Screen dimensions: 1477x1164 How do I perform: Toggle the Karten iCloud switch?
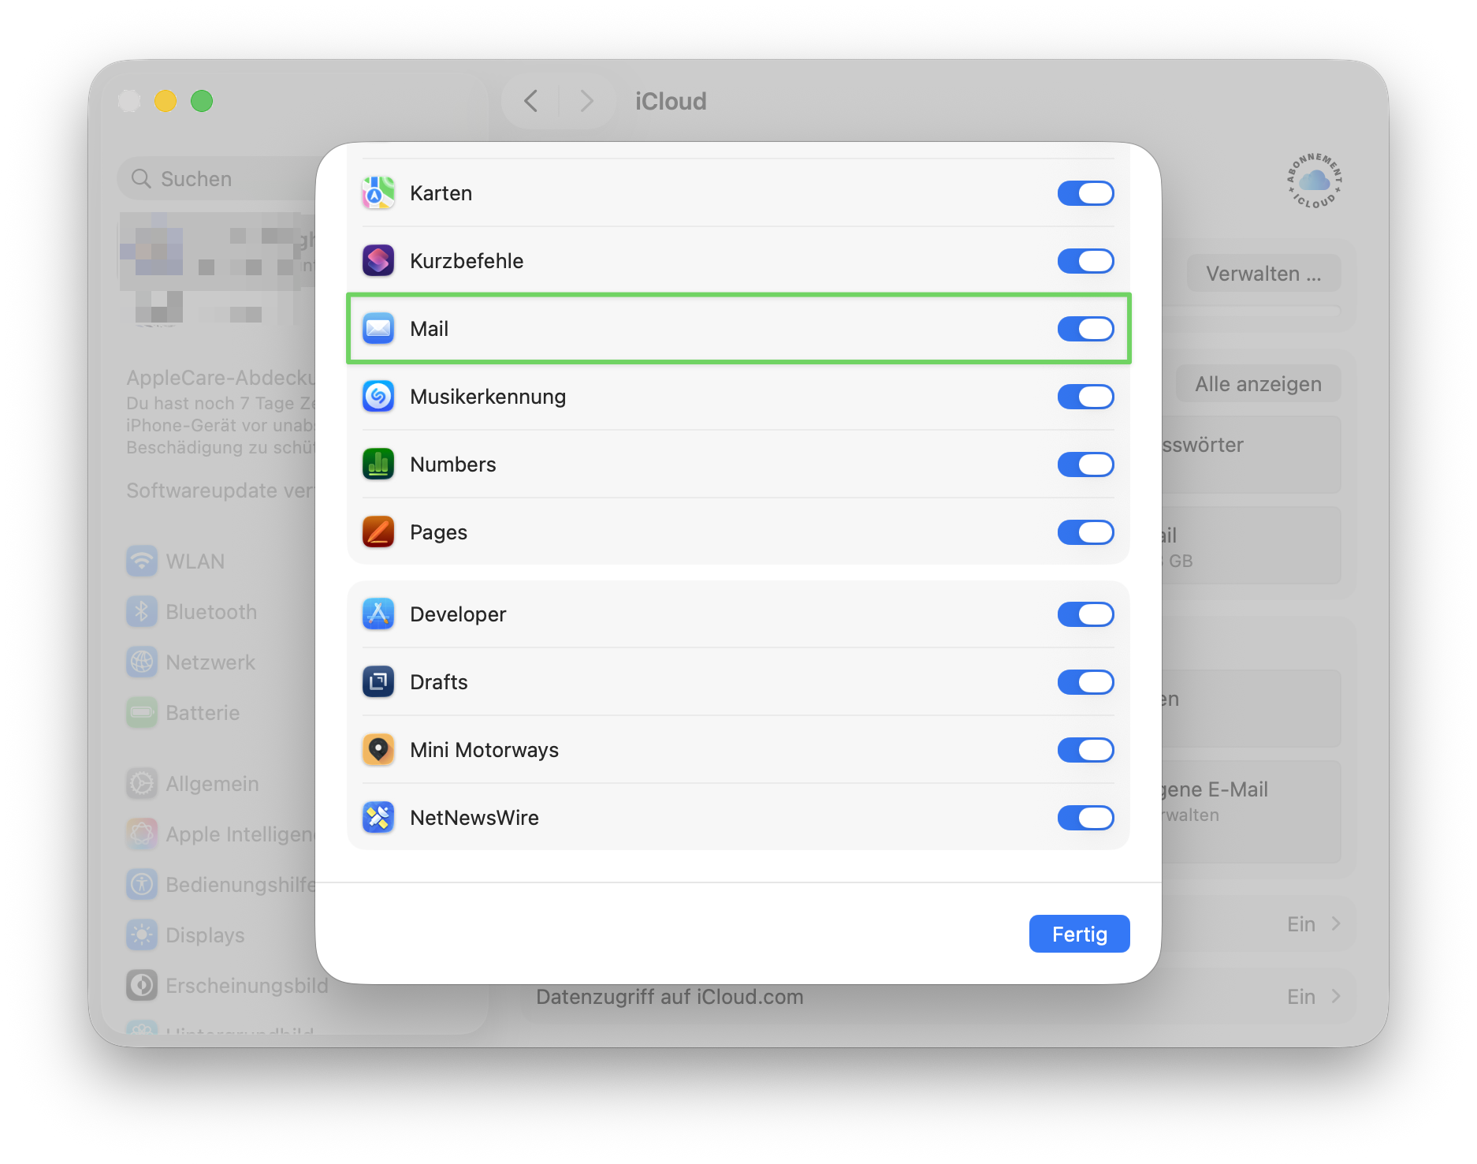pos(1085,193)
